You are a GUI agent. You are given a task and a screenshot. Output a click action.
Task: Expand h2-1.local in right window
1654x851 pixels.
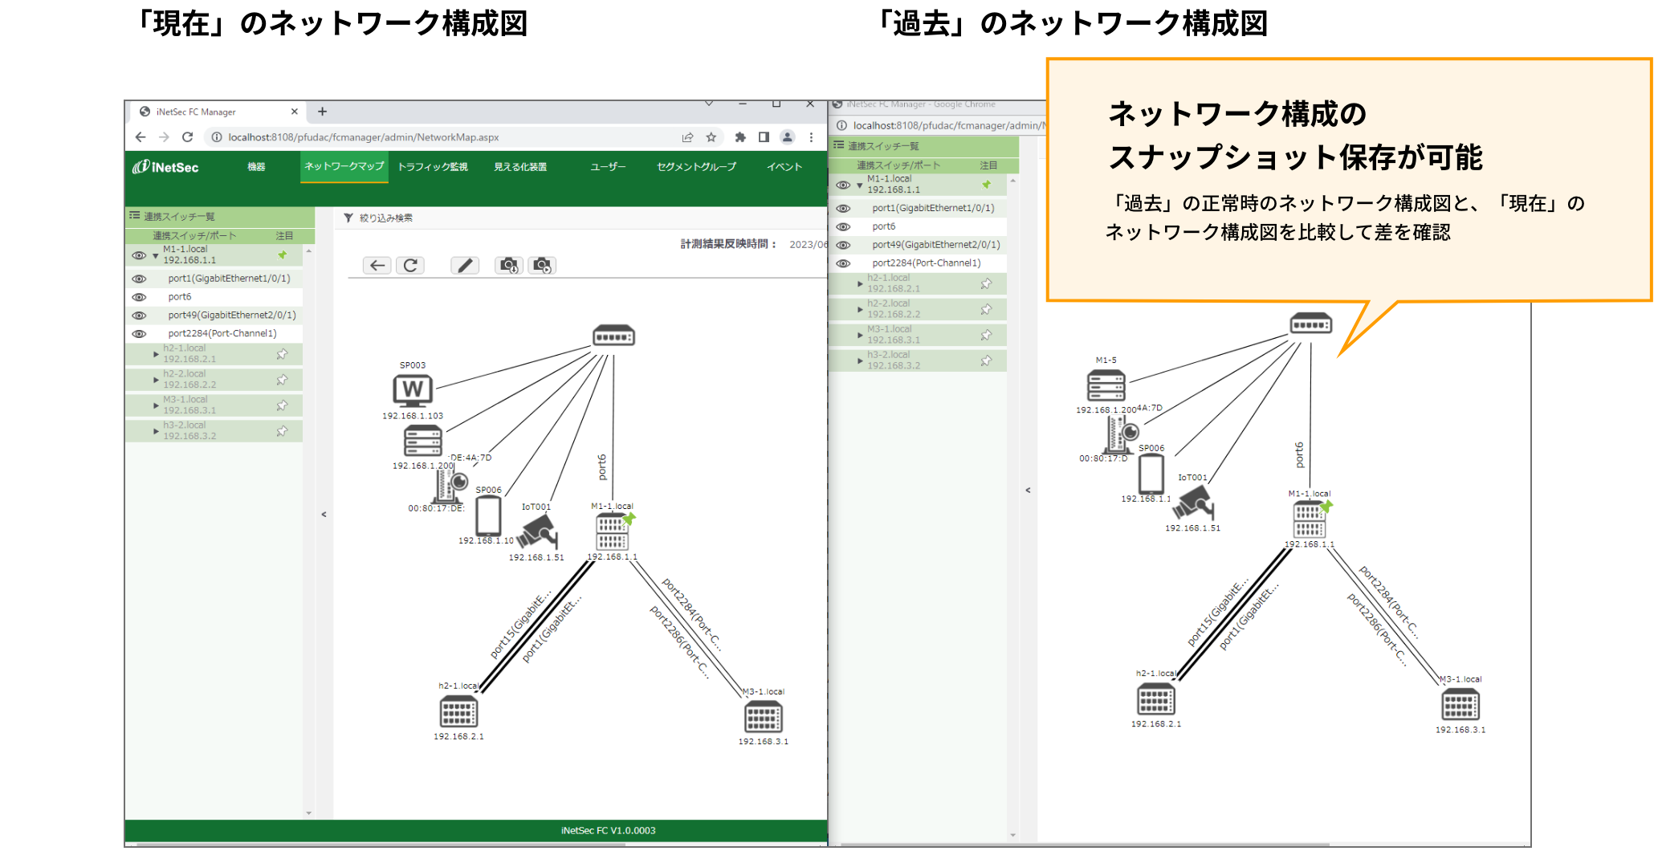860,283
